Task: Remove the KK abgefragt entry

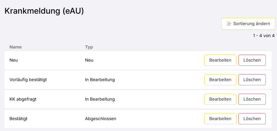Action: pyautogui.click(x=252, y=99)
